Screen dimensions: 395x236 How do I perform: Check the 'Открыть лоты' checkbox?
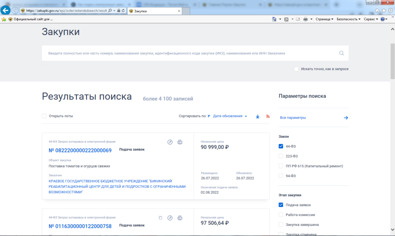[x=44, y=116]
